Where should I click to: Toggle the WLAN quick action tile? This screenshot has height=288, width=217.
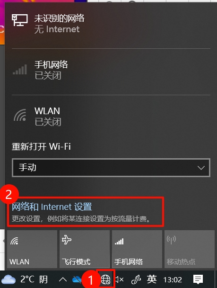tap(32, 249)
